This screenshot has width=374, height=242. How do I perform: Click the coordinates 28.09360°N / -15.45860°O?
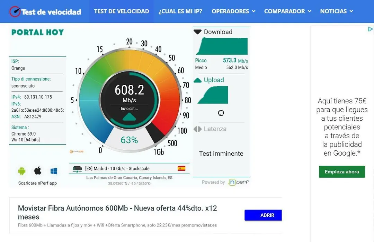(129, 184)
